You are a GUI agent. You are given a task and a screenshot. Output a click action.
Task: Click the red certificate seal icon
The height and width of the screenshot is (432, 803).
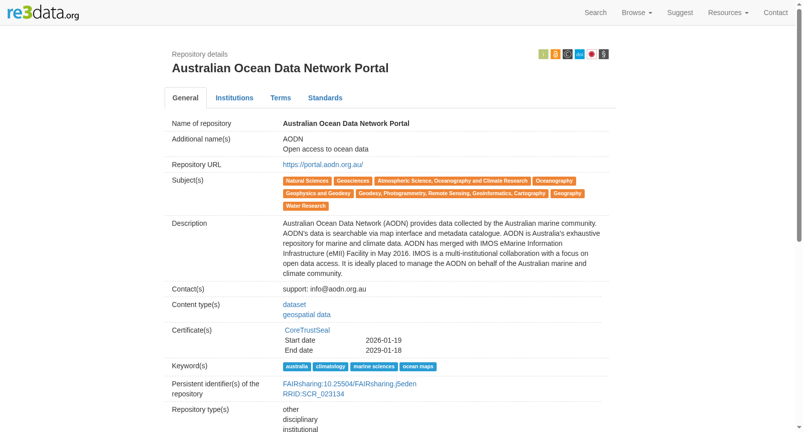click(x=592, y=54)
